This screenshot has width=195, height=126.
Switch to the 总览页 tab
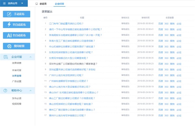pos(43,4)
